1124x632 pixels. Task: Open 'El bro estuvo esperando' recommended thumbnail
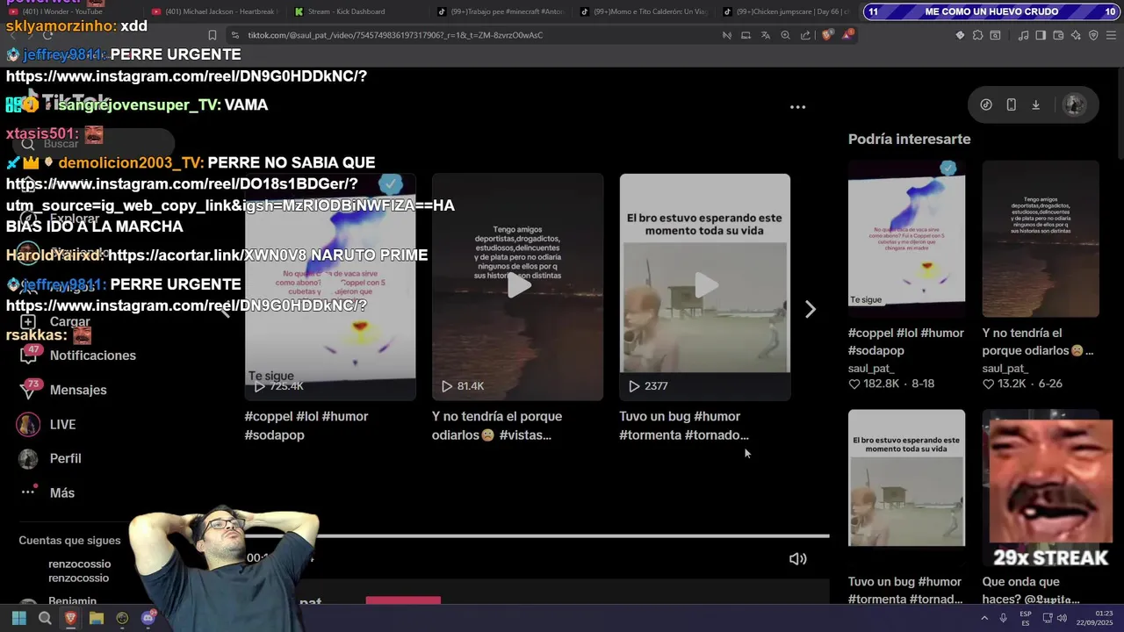coord(906,488)
